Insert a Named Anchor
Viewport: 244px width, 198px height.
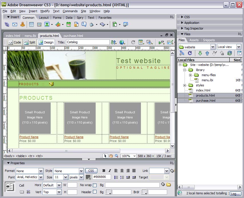tap(22, 24)
